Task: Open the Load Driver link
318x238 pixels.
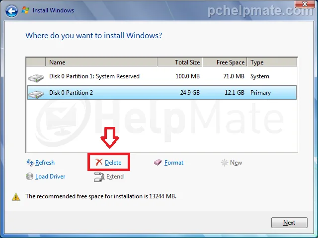Action: tap(50, 177)
